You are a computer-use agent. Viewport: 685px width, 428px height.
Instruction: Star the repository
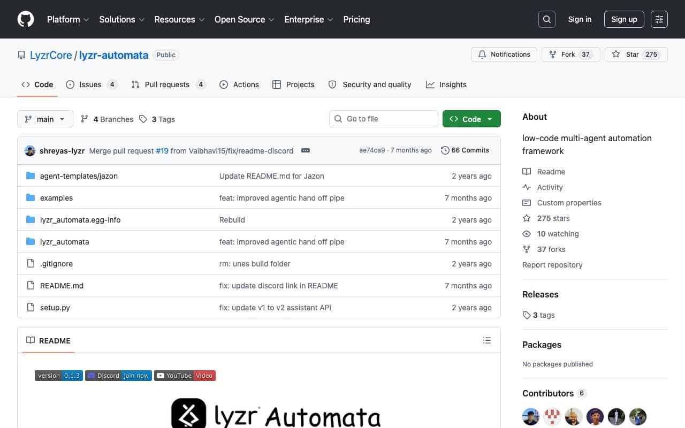point(636,55)
